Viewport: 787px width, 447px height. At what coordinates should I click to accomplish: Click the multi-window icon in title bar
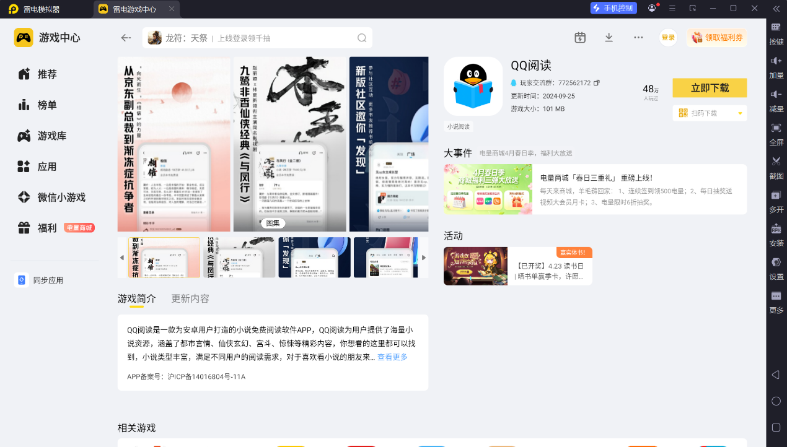693,8
